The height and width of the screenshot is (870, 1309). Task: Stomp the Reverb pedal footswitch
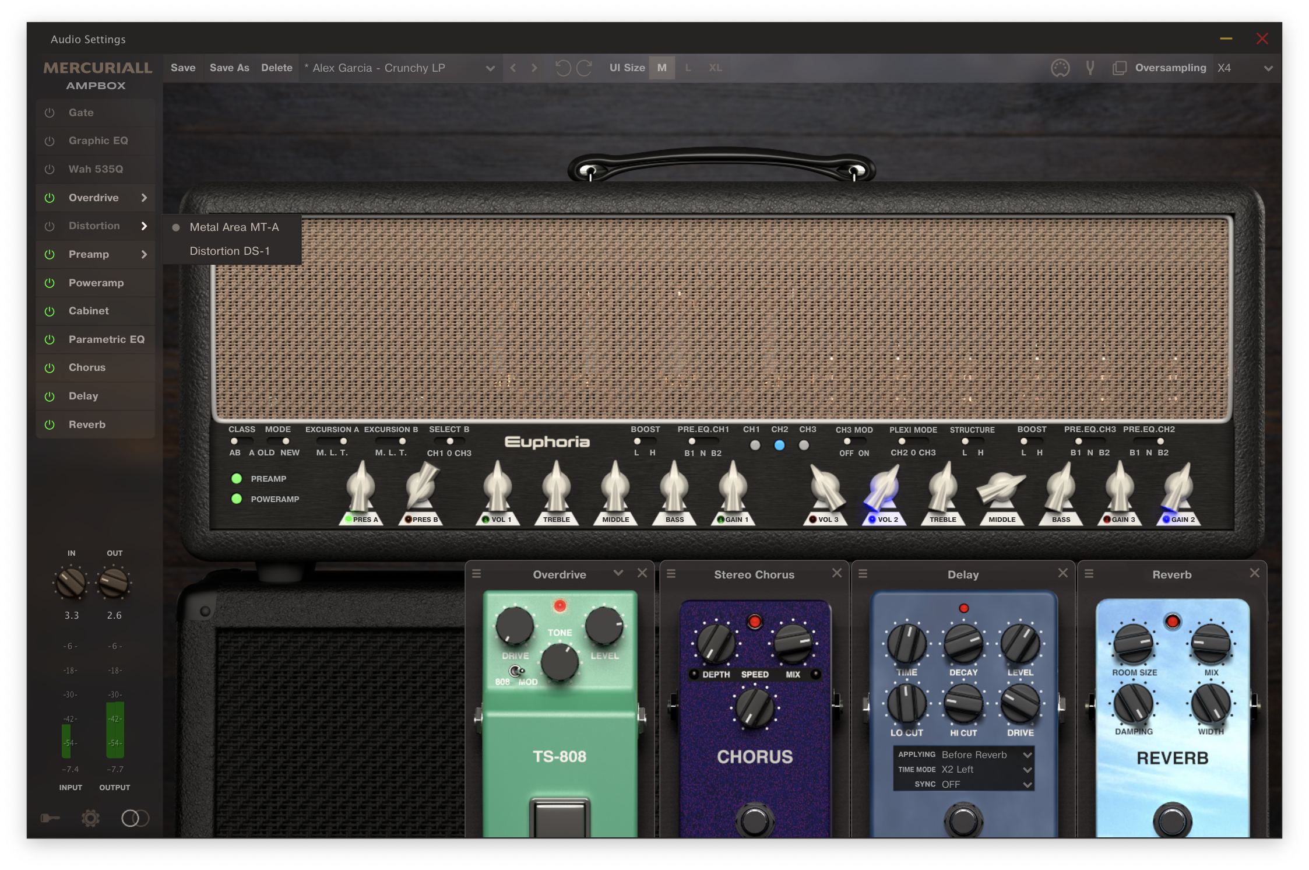1172,821
